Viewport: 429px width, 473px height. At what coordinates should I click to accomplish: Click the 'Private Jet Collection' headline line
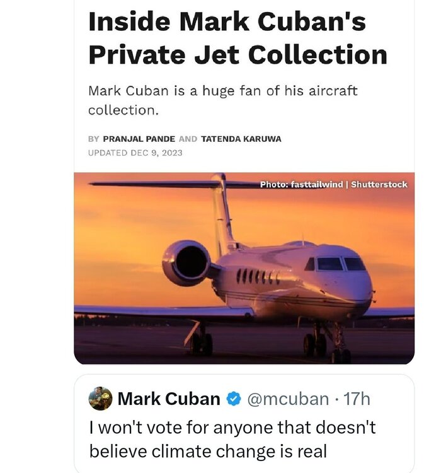(237, 55)
